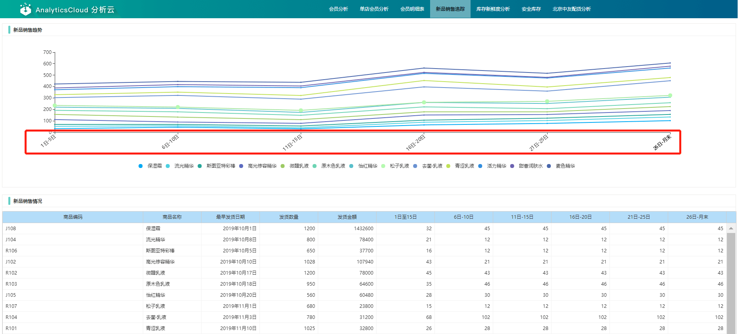Click the 26日-月末 table column header
This screenshot has height=334, width=738.
(697, 217)
